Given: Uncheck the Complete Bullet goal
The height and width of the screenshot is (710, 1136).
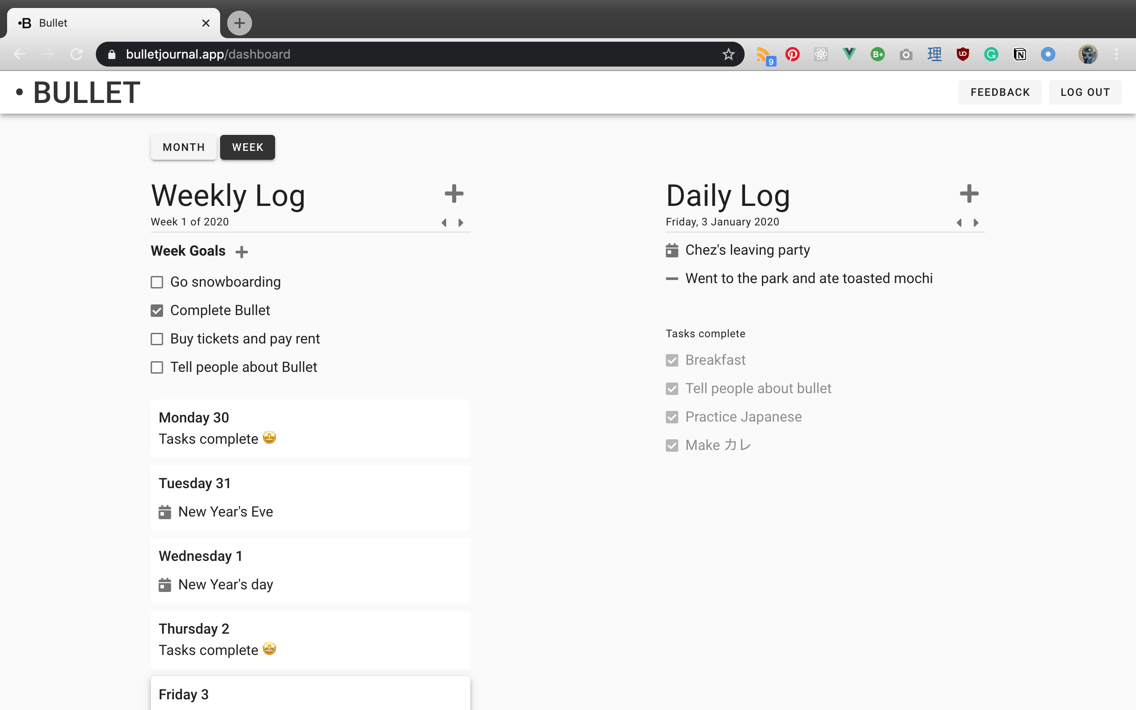Looking at the screenshot, I should 157,310.
